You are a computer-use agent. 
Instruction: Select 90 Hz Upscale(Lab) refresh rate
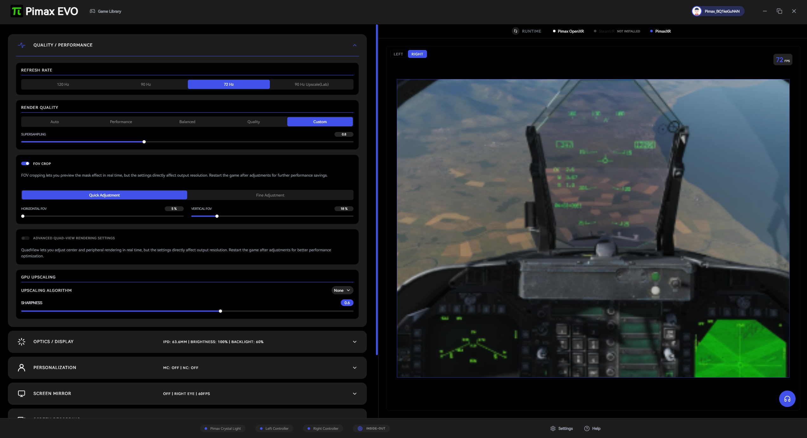312,84
